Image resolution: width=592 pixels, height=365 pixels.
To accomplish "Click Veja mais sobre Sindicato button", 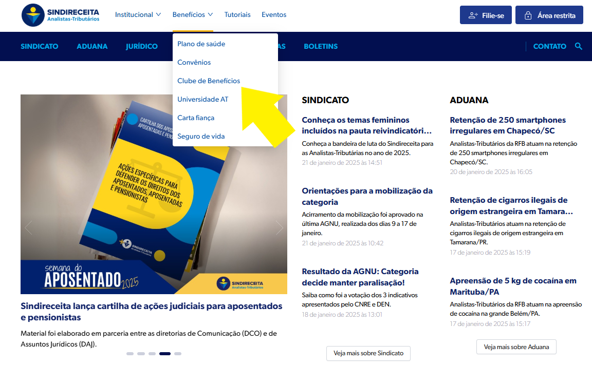I will 368,353.
